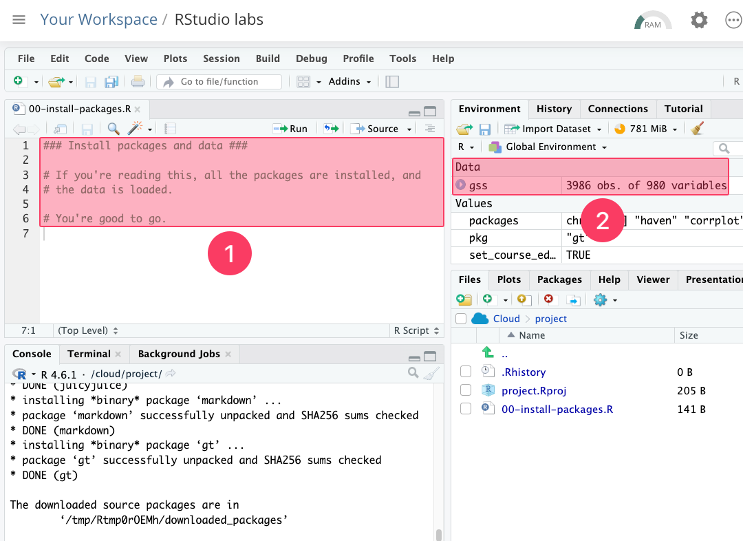Click the console search magnifier icon
Screen dimensions: 743x541
[413, 373]
